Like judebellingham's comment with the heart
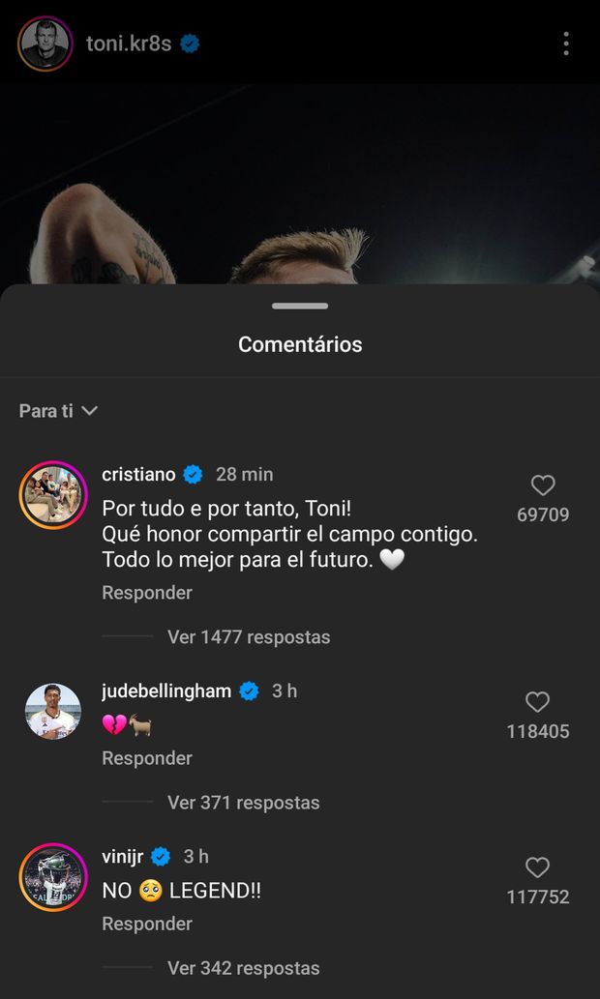This screenshot has height=999, width=600. pos(537,702)
